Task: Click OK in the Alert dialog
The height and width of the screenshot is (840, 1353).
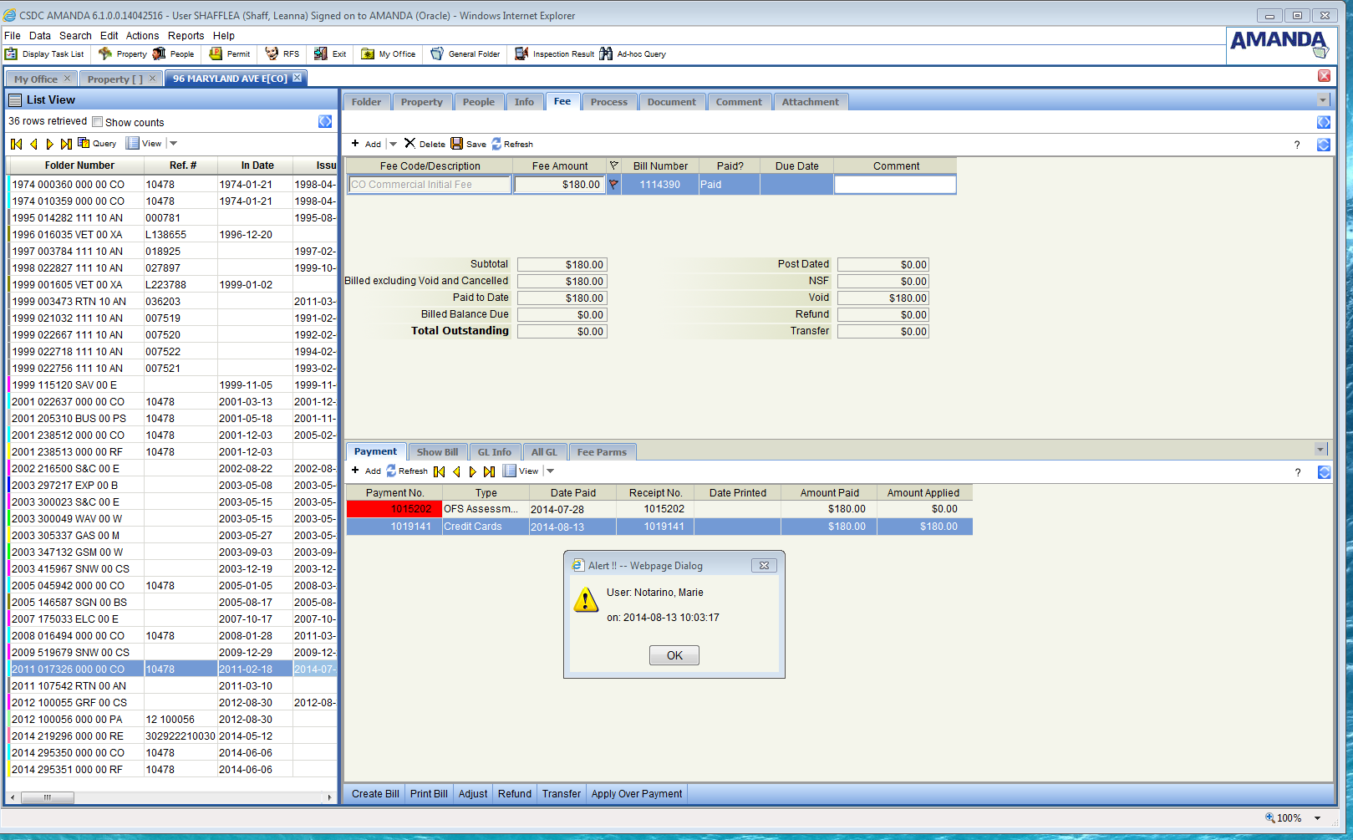Action: point(674,655)
